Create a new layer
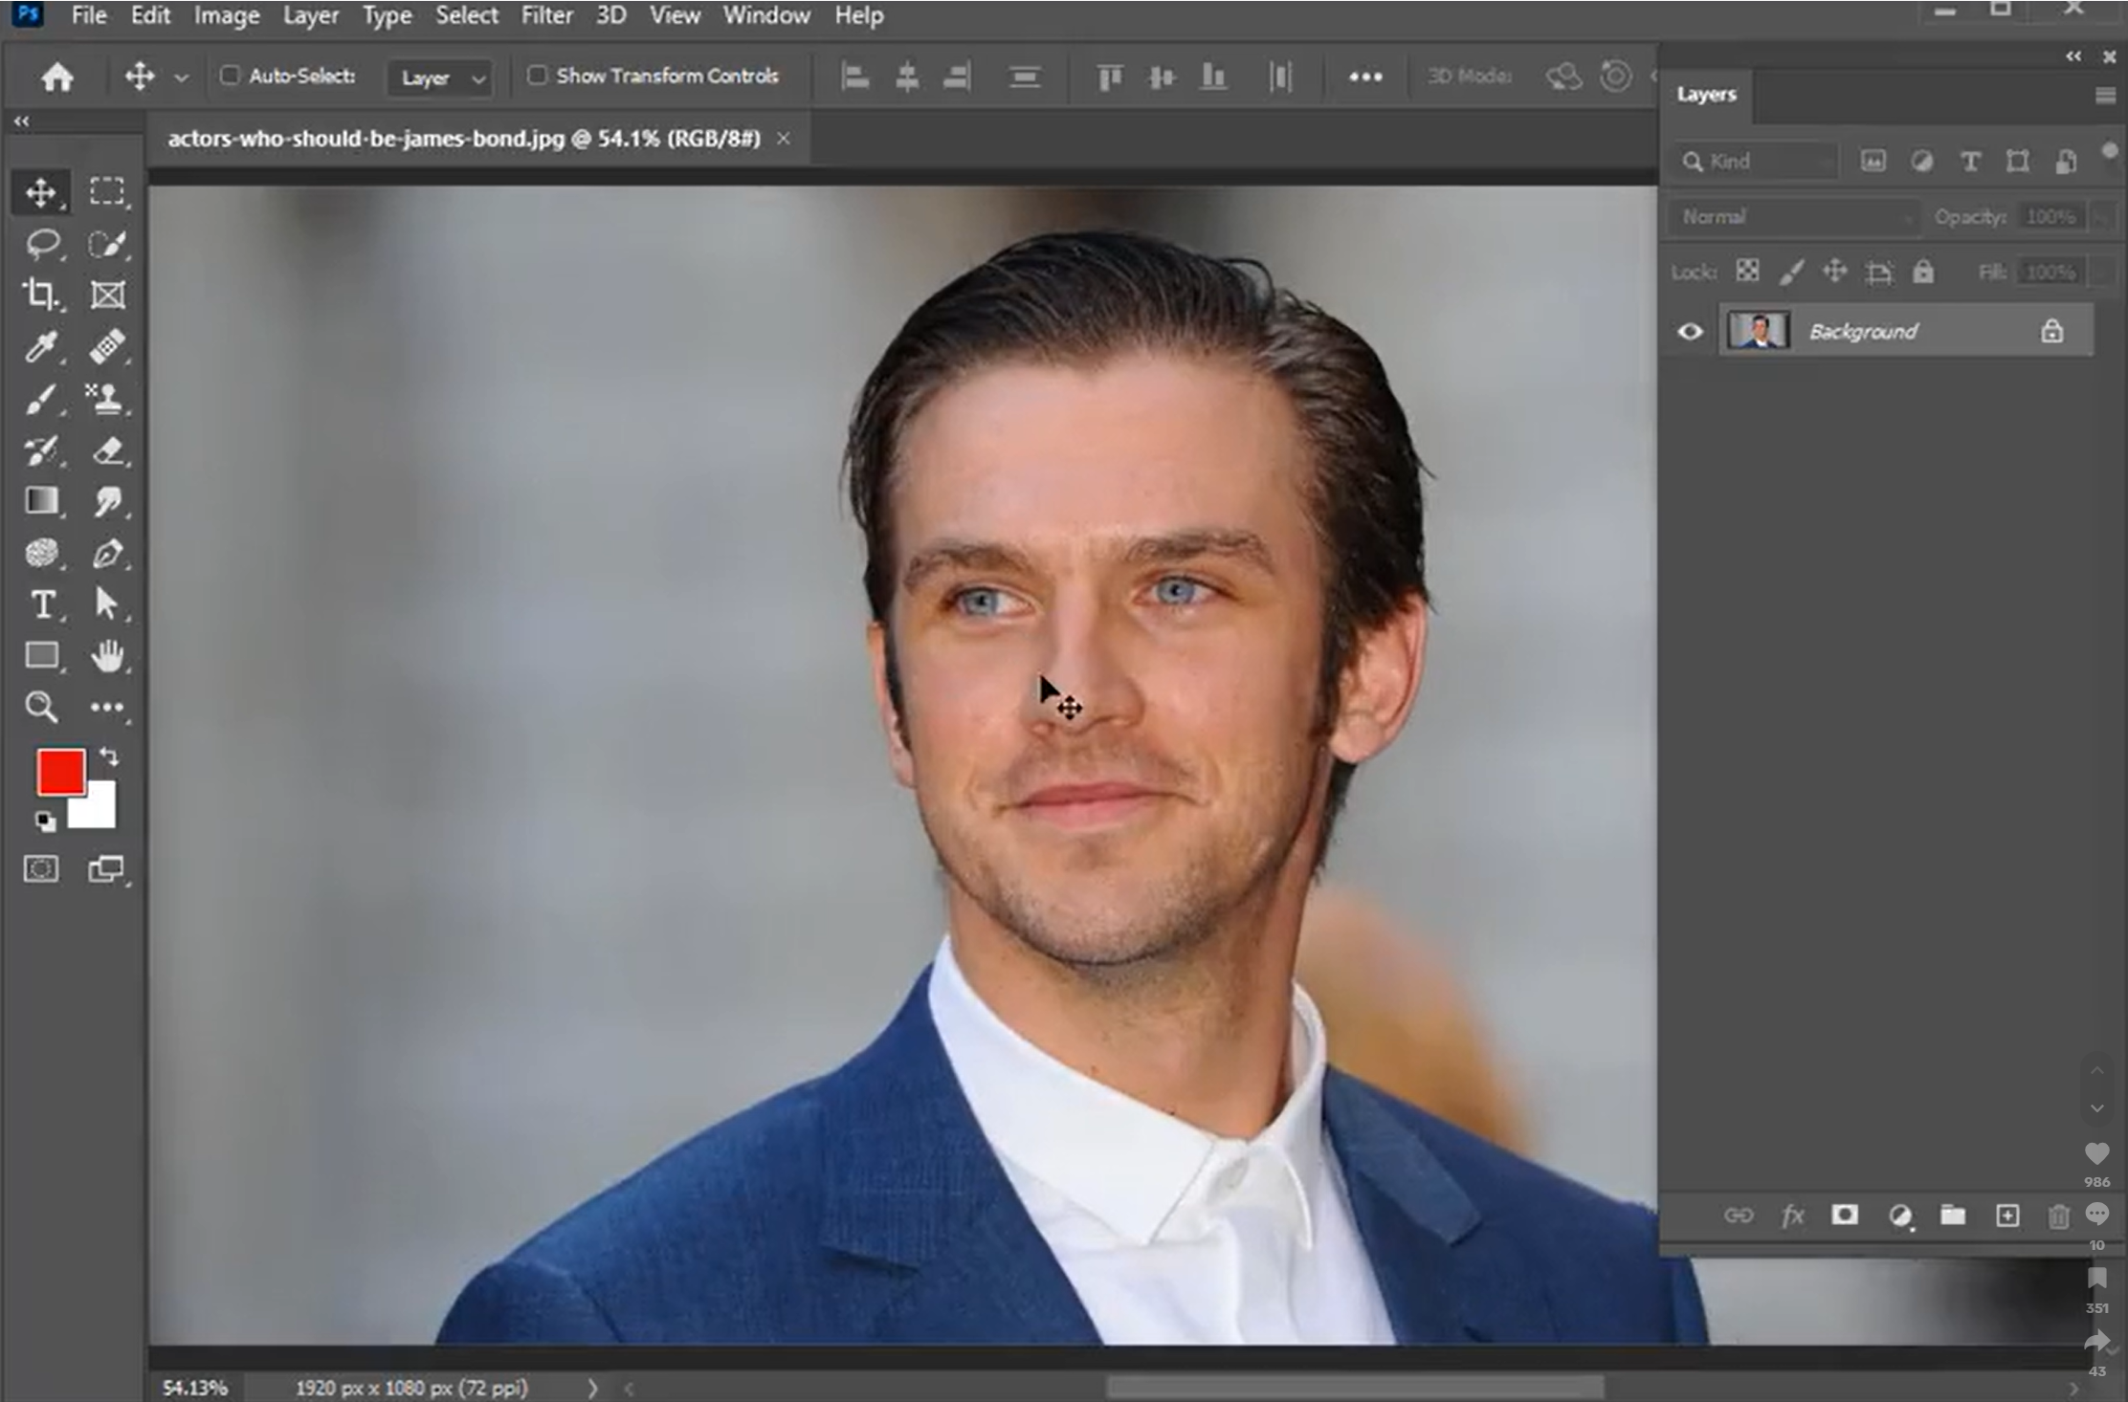Image resolution: width=2128 pixels, height=1402 pixels. pos(2007,1216)
